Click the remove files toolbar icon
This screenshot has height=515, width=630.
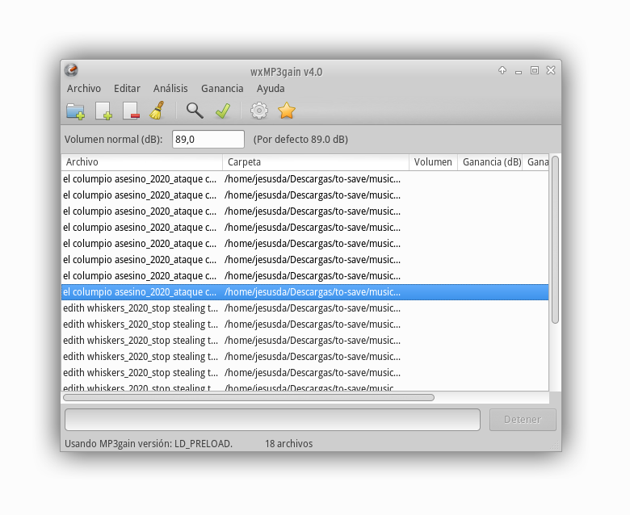(x=130, y=111)
